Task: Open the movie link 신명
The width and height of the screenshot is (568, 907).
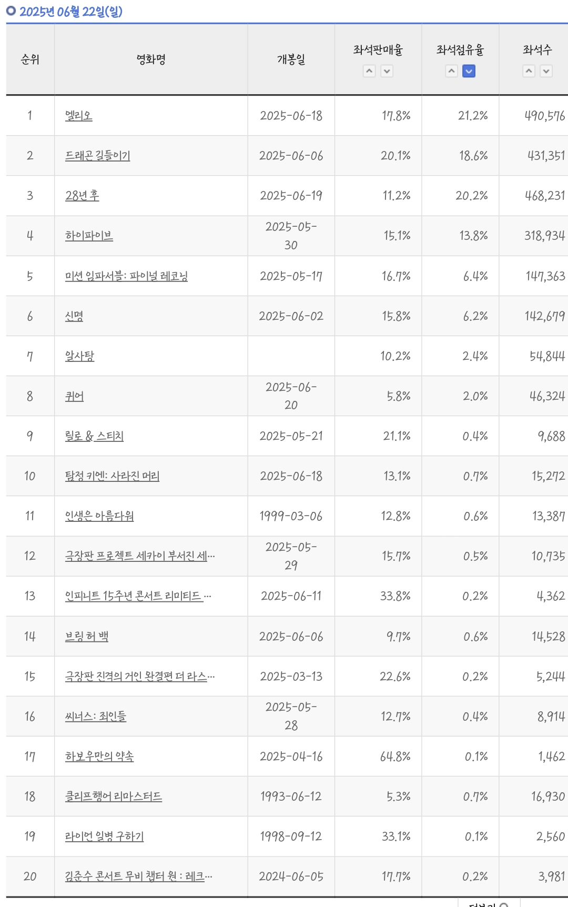Action: point(74,316)
